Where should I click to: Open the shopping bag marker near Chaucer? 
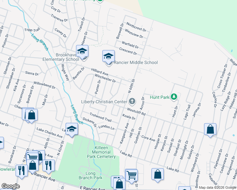[x=31, y=115]
